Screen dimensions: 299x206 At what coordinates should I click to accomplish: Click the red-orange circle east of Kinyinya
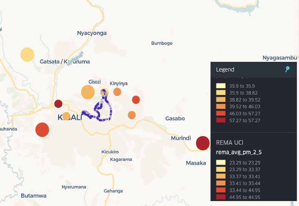coord(136,100)
